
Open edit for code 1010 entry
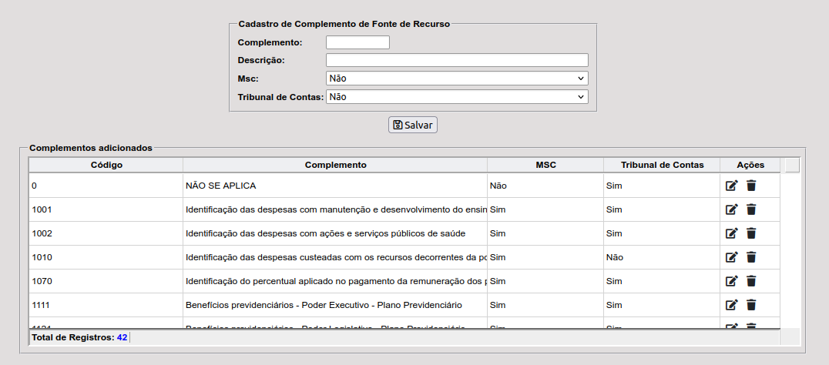click(732, 257)
